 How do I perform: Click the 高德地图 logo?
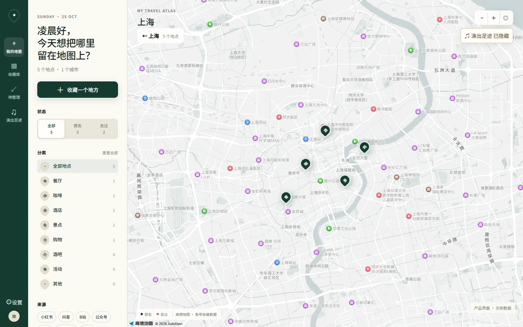pyautogui.click(x=141, y=323)
